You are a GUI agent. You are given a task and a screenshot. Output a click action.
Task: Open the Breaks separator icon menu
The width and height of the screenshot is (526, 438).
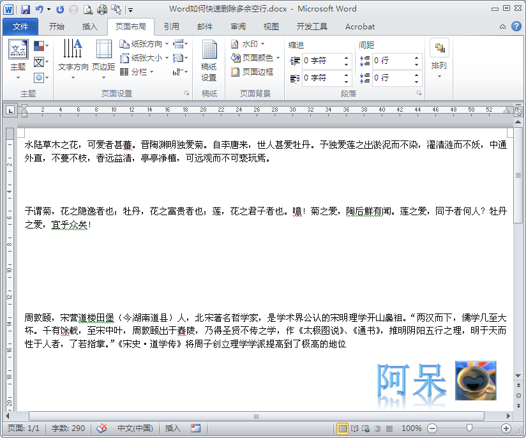(x=180, y=44)
